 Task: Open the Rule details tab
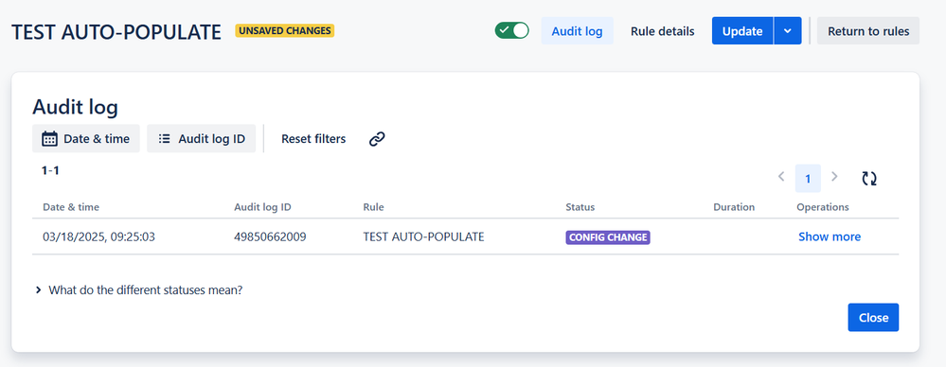pyautogui.click(x=663, y=30)
